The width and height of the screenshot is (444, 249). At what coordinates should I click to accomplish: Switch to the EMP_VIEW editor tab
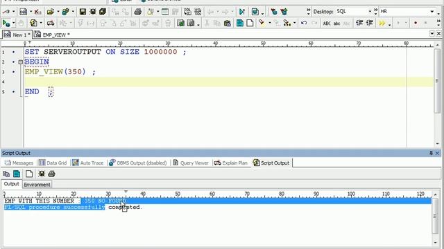52,35
